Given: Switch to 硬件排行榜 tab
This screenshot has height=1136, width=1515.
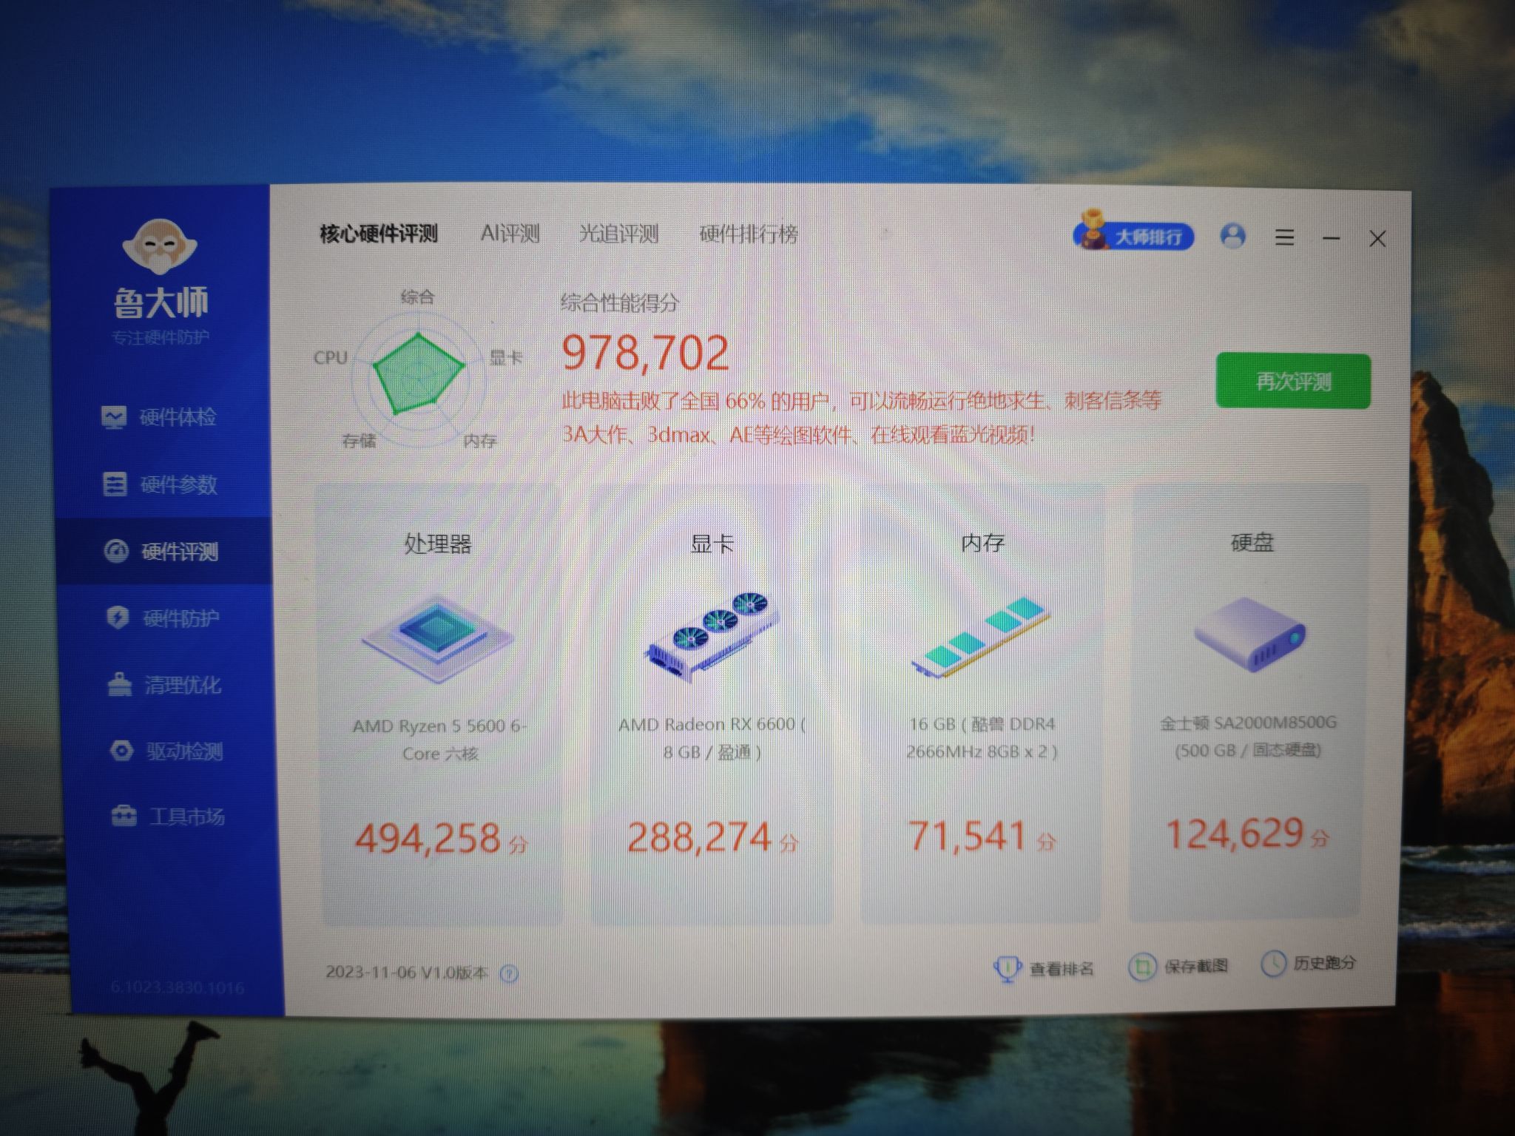Looking at the screenshot, I should 749,234.
